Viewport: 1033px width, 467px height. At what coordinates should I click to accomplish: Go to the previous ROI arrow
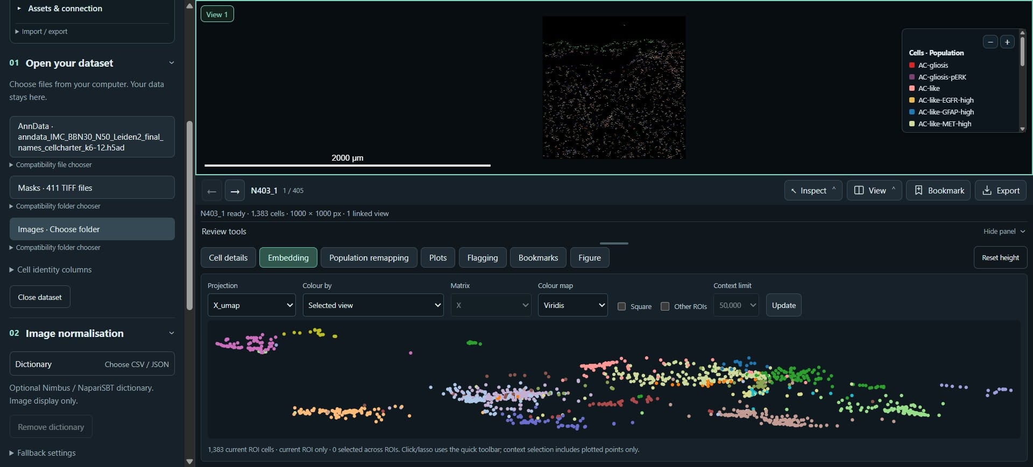coord(211,191)
